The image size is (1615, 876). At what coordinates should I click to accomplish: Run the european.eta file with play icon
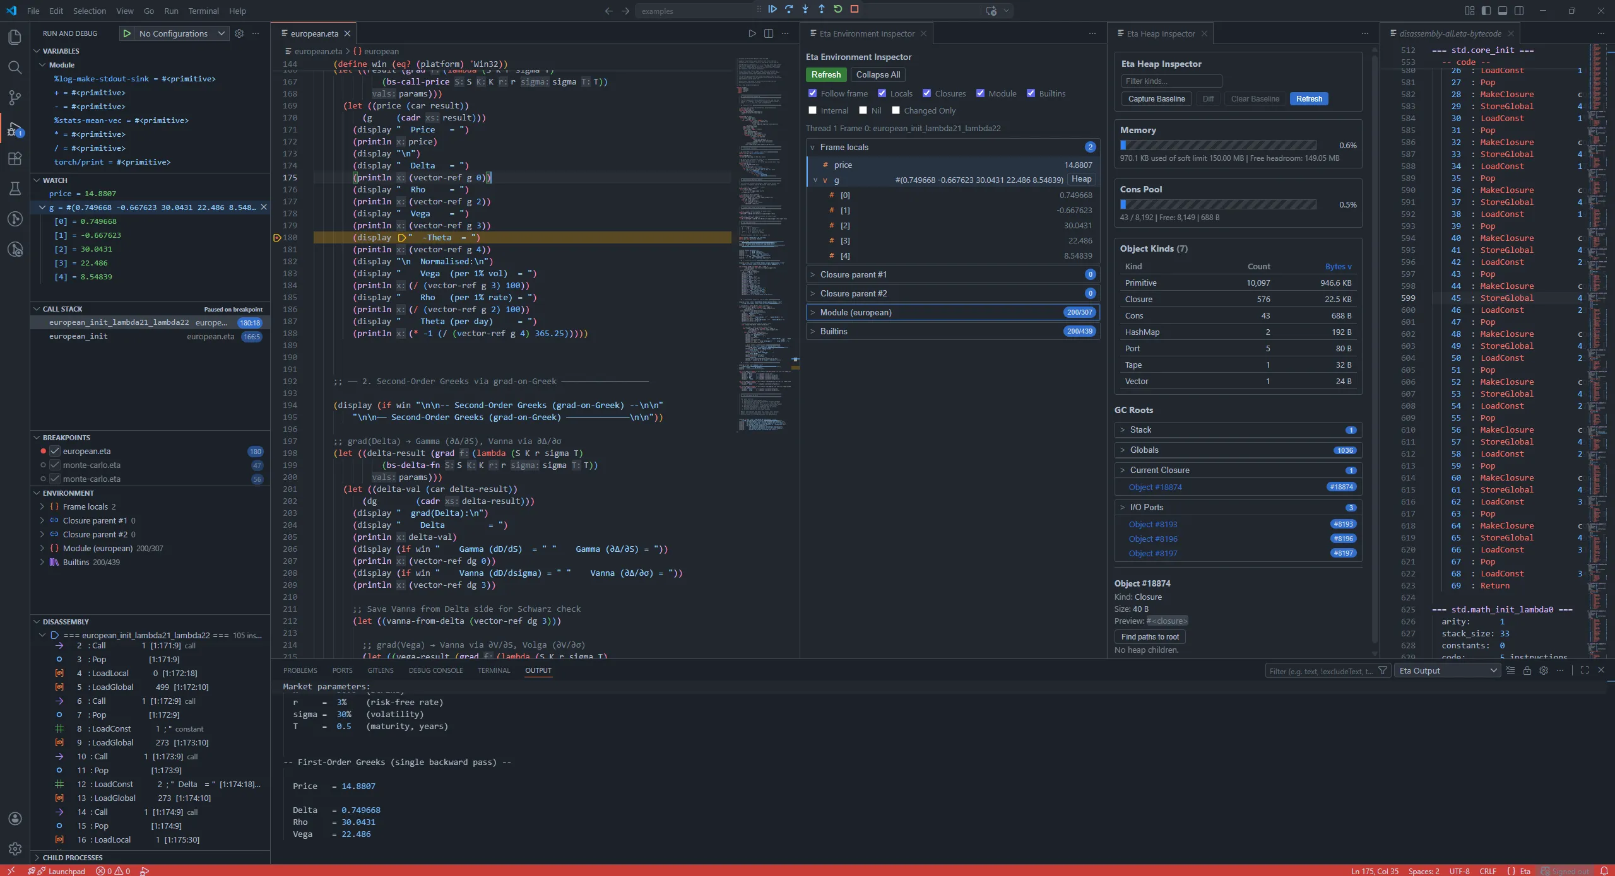[x=752, y=33]
